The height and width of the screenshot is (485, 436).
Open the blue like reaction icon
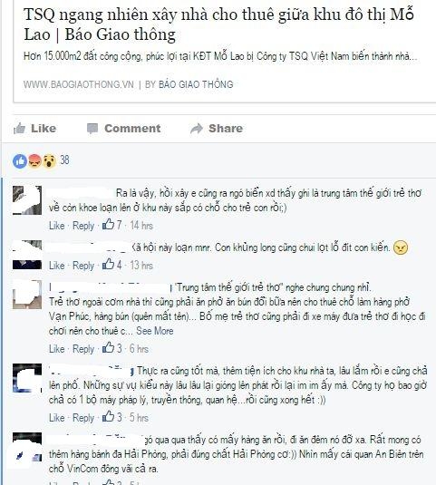click(20, 160)
